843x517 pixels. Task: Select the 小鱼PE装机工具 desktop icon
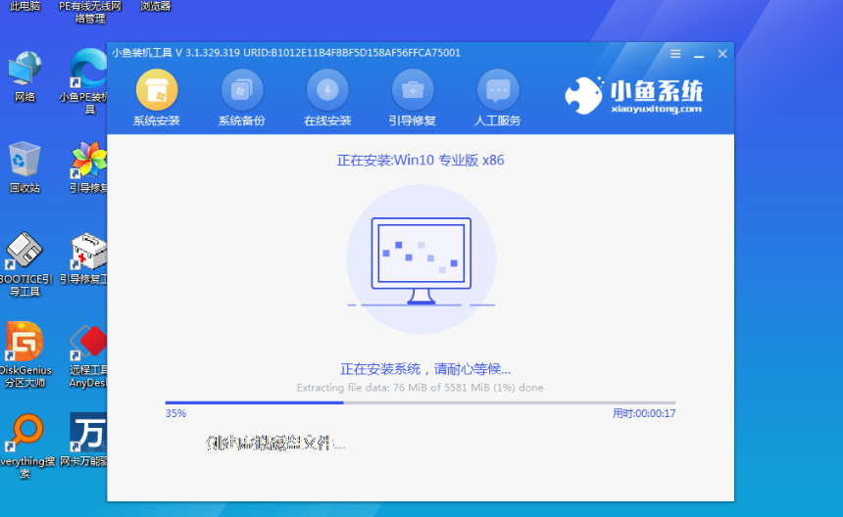pyautogui.click(x=88, y=80)
